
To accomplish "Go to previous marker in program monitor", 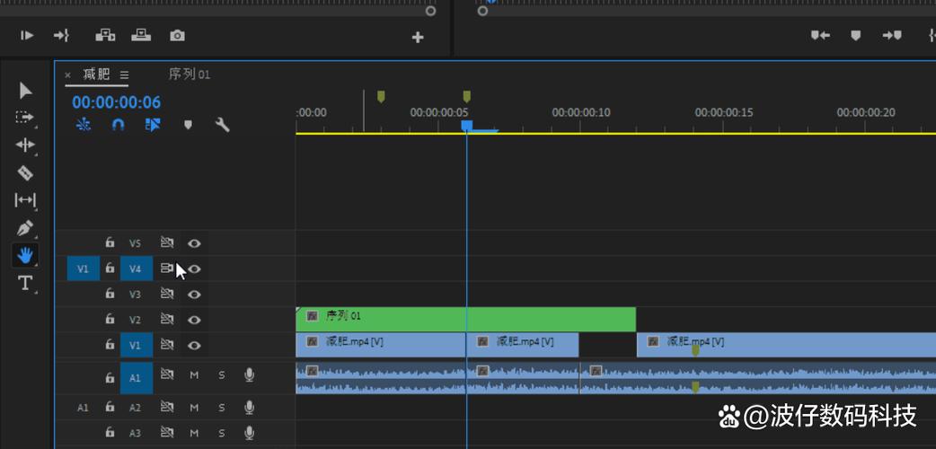I will [820, 36].
